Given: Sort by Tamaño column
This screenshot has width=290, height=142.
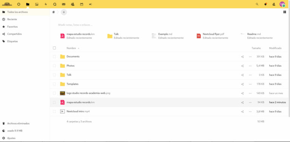Looking at the screenshot, I should click(256, 48).
